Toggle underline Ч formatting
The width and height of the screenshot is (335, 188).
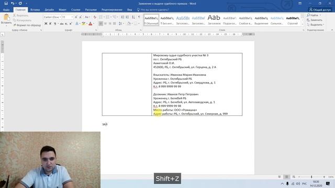pos(55,23)
